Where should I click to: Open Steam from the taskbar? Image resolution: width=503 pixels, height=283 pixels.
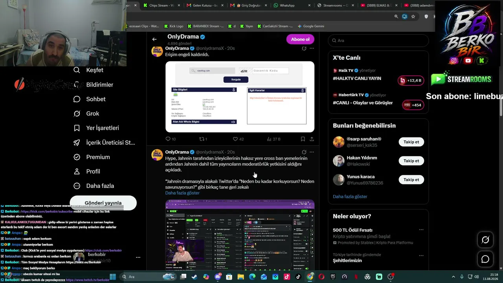click(195, 277)
